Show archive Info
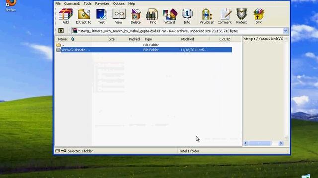 pyautogui.click(x=187, y=16)
